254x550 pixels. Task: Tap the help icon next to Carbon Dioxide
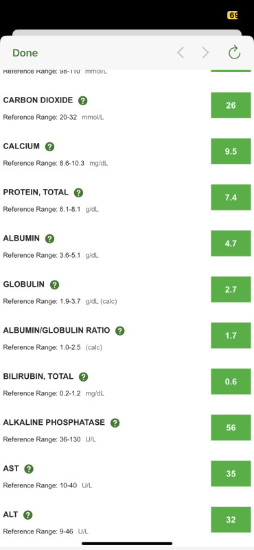tap(82, 100)
